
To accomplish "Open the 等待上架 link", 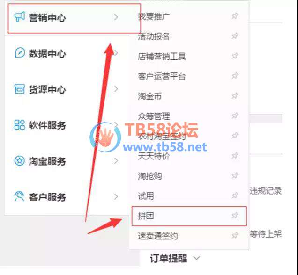I will coord(266,234).
